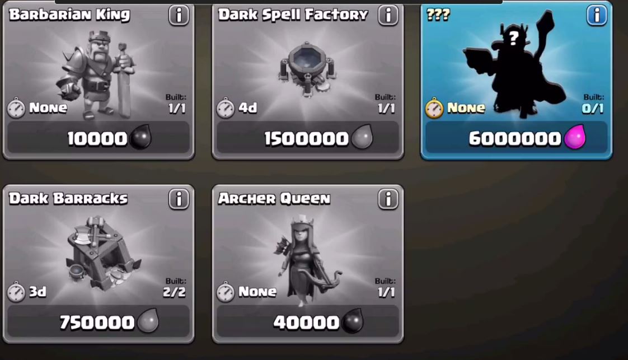Buy mystery hero for 6000000 elixir
Viewport: 628px width, 360px height.
(x=516, y=138)
